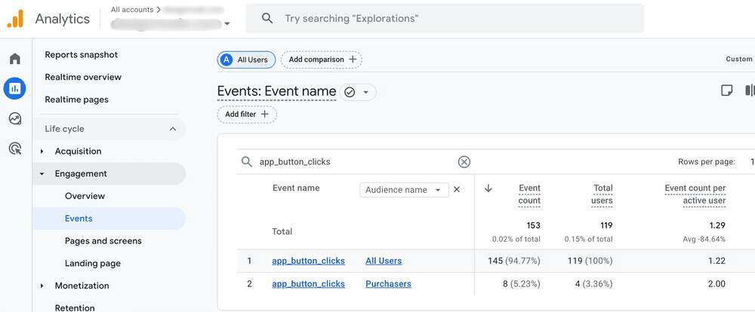Open the Explore icon in left rail

coord(15,119)
